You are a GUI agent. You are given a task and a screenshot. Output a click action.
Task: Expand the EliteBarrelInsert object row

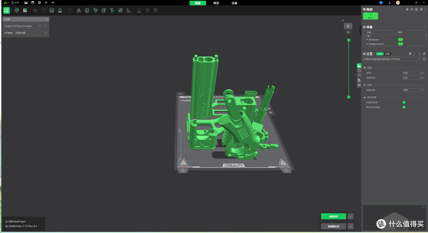367,44
